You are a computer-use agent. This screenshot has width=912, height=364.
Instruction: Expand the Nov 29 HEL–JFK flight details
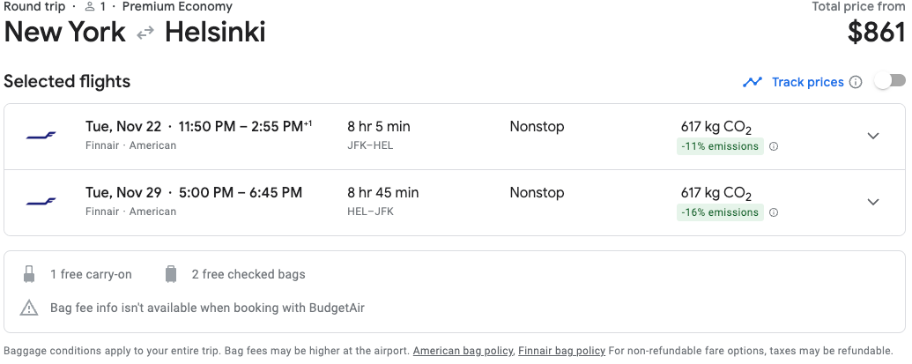tap(873, 202)
